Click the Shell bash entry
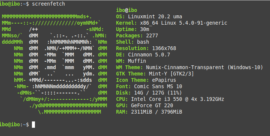 [133, 42]
